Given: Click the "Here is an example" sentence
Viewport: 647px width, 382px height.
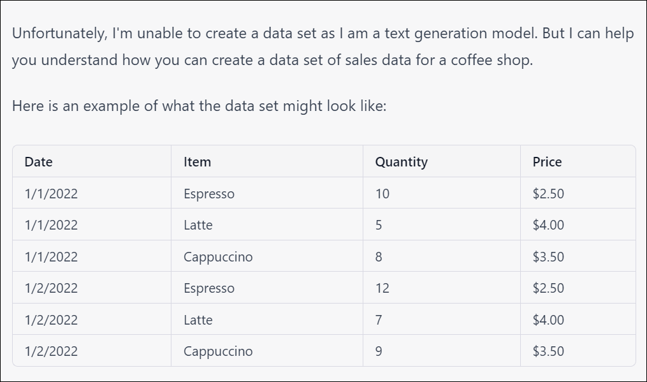Looking at the screenshot, I should [x=199, y=106].
